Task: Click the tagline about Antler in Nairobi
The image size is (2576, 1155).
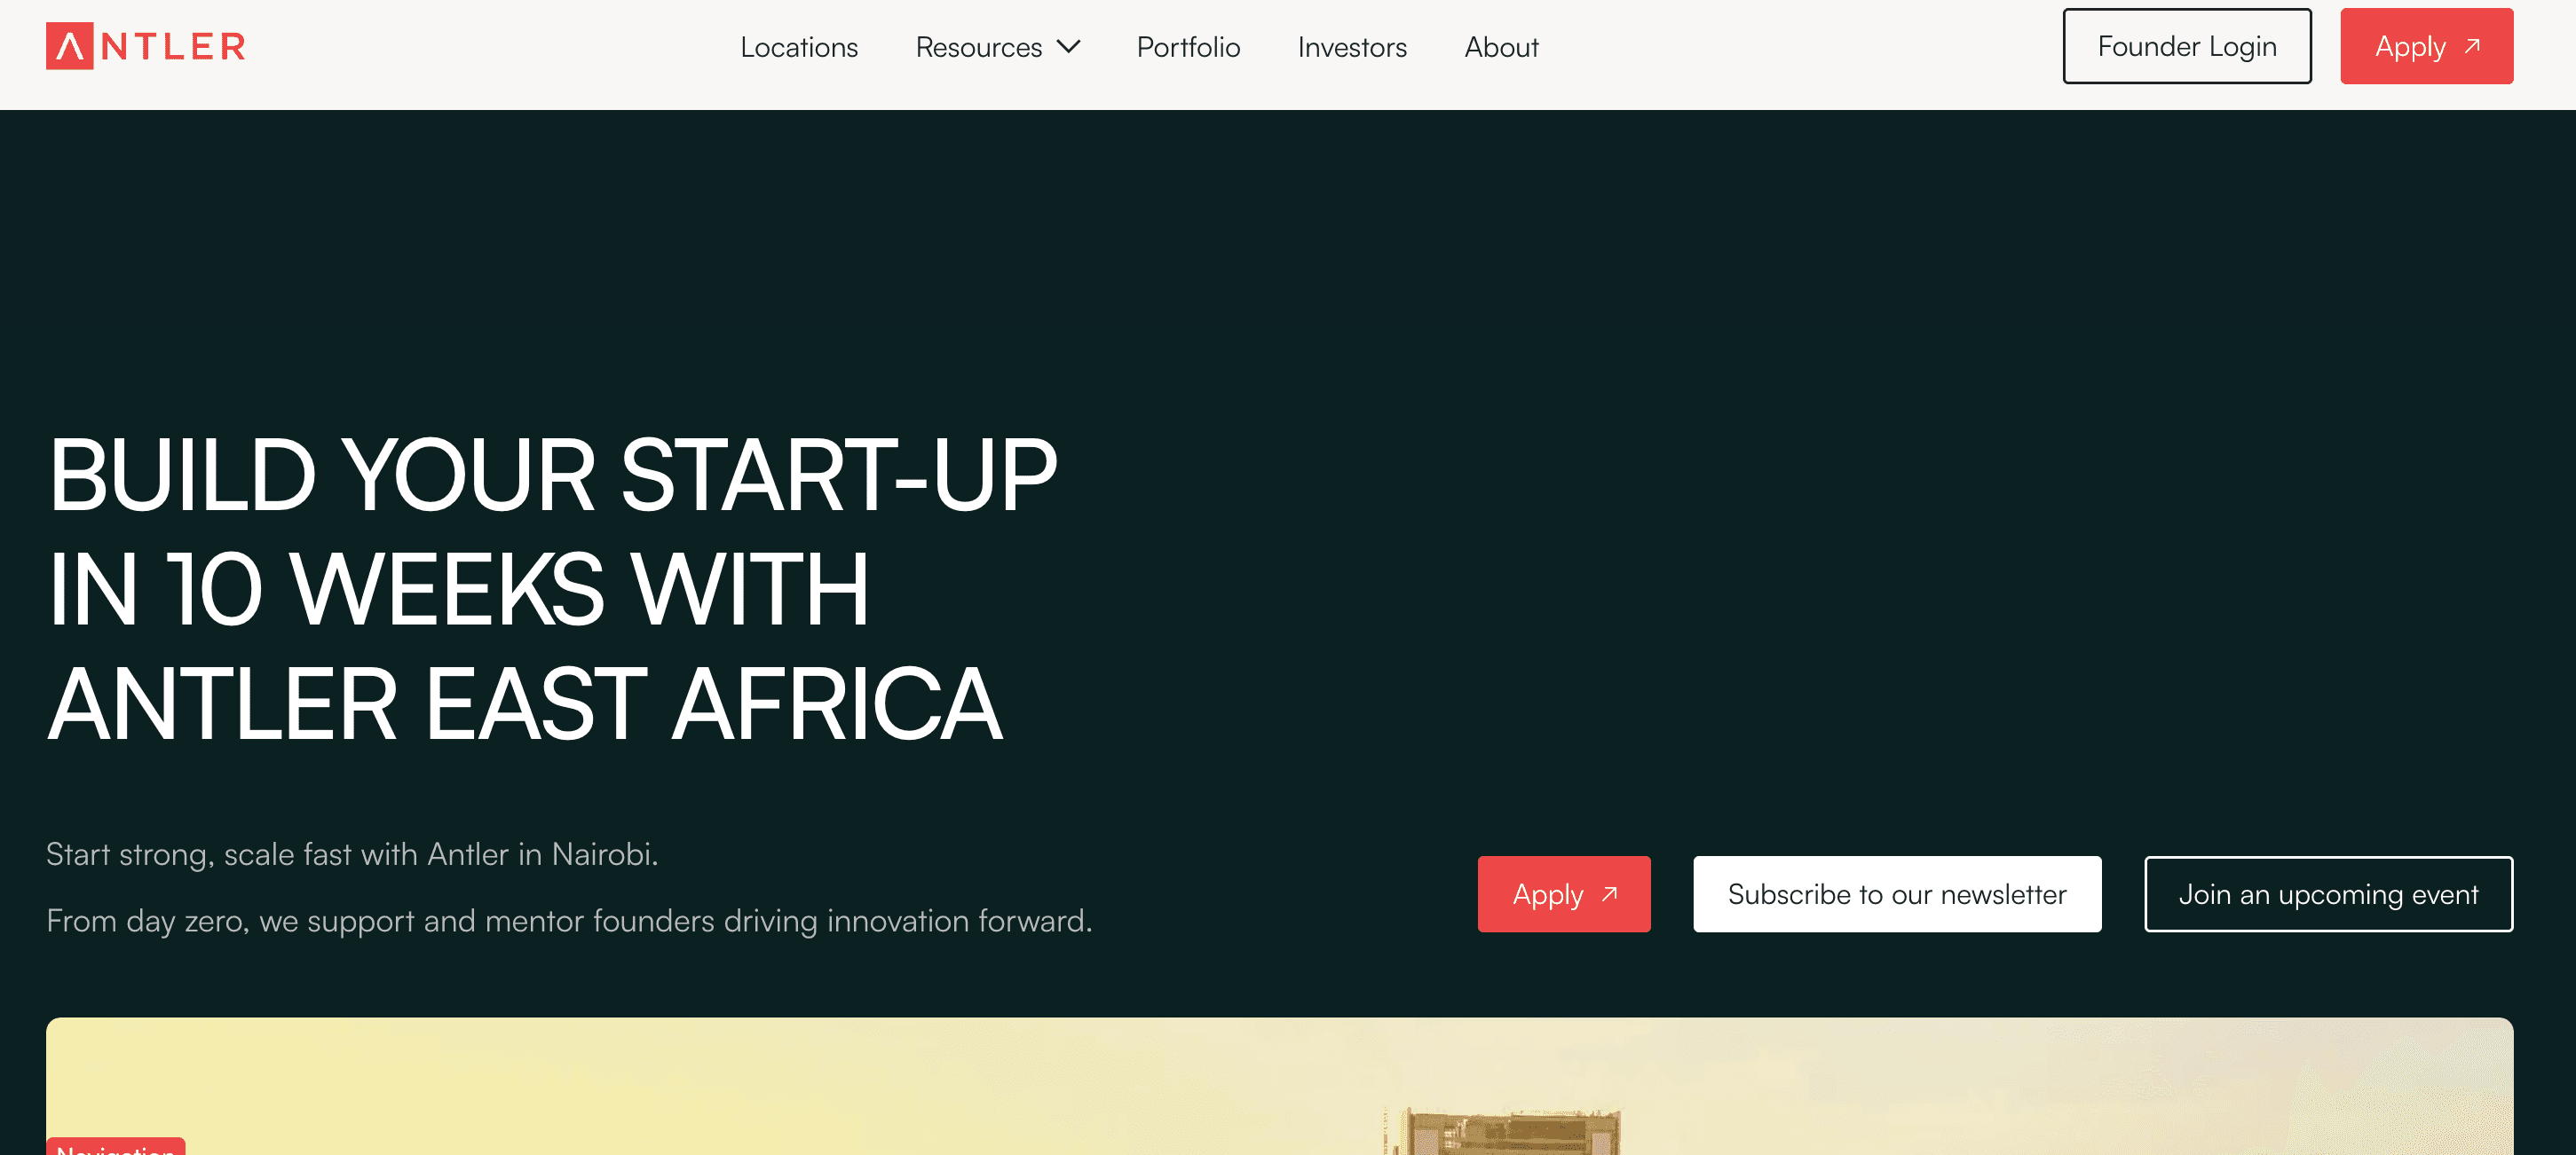Action: [353, 854]
